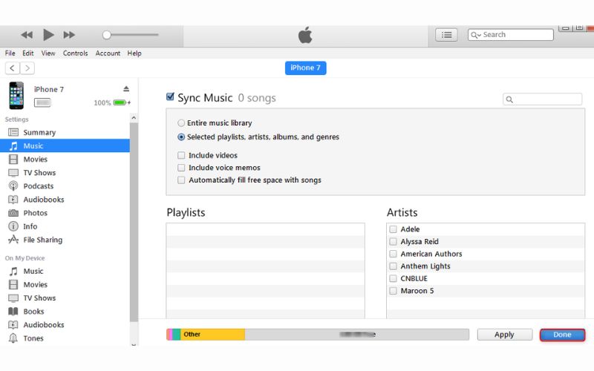Go forward with the right arrow button

27,68
